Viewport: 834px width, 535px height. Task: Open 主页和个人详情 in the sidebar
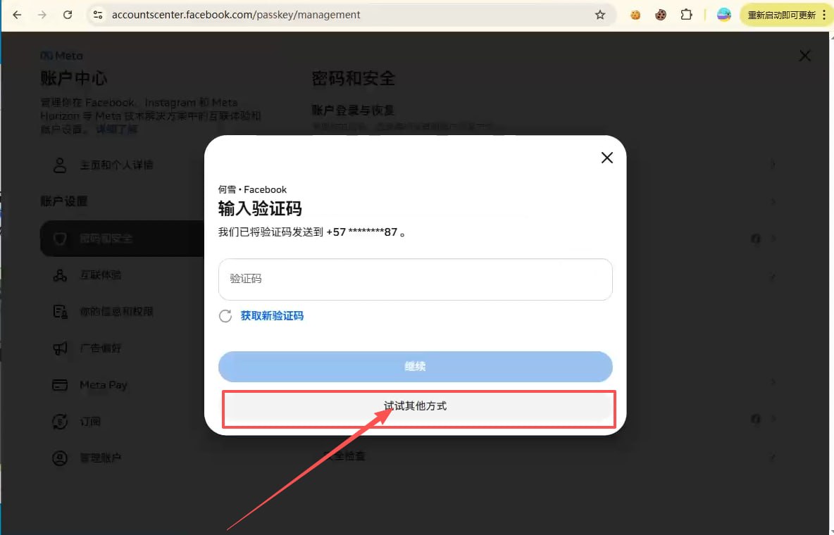click(116, 165)
